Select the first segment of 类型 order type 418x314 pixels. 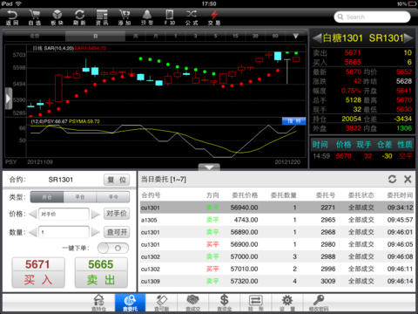(47, 197)
